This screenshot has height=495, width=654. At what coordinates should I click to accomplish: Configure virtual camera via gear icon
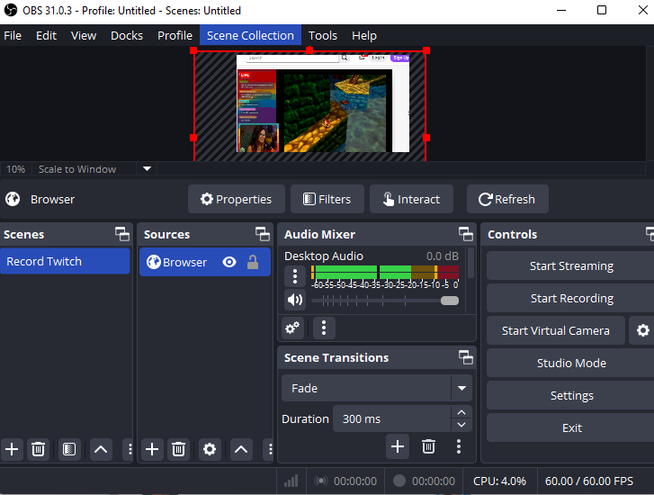[642, 330]
